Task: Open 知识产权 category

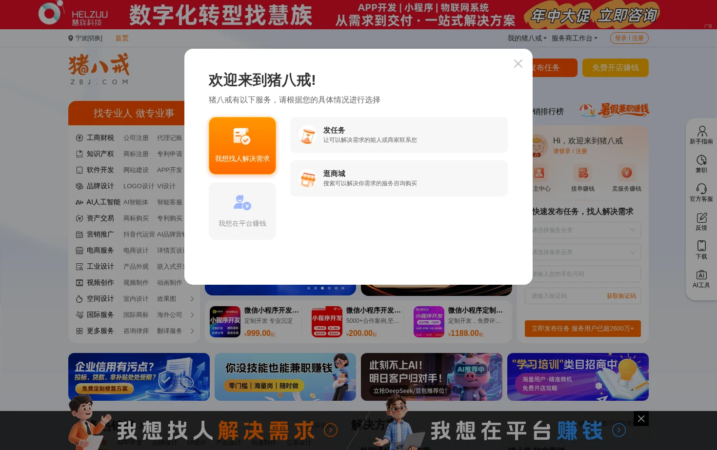Action: (100, 154)
